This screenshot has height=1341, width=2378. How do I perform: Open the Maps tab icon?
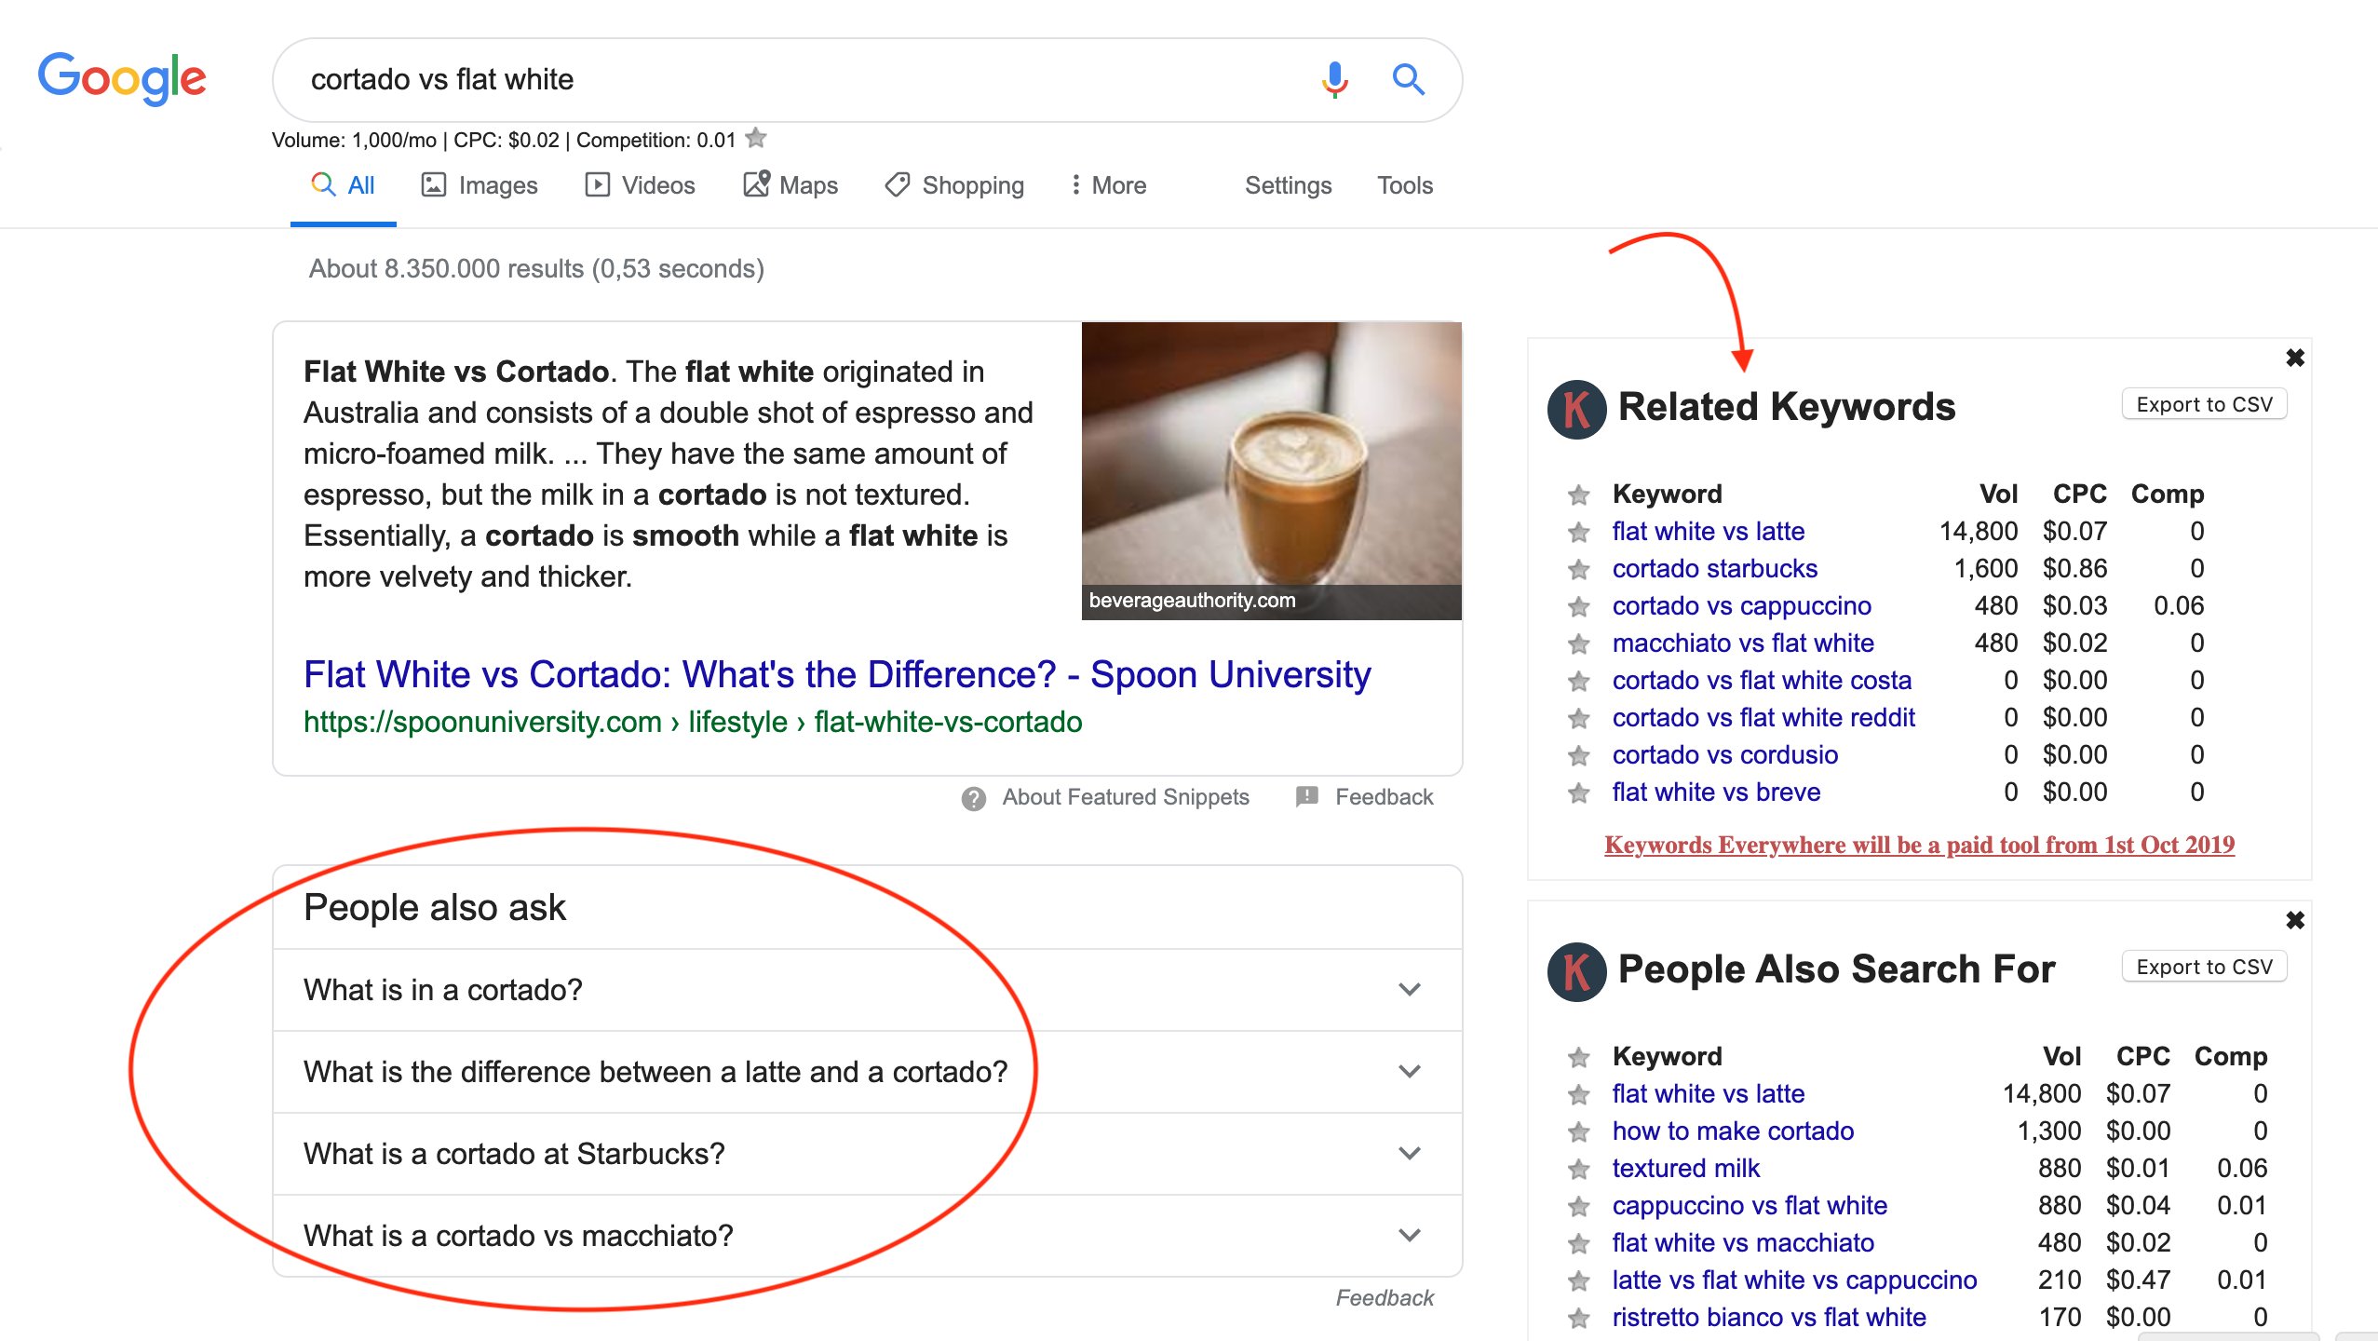[x=756, y=184]
